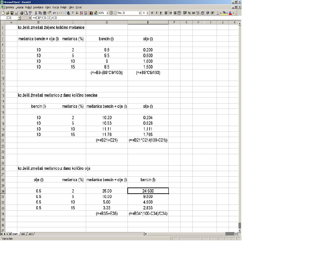
Task: Open the Datoteka menu
Action: (x=10, y=7)
